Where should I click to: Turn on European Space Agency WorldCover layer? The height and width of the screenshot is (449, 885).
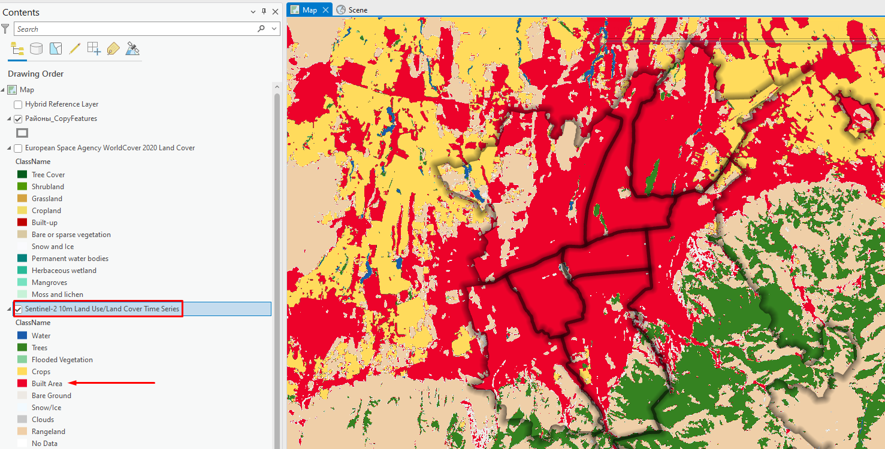18,148
